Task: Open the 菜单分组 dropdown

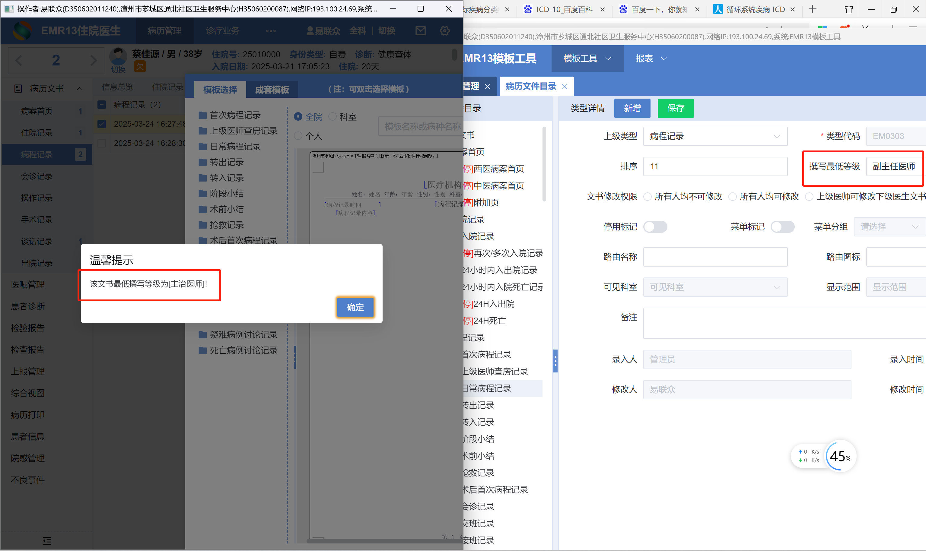Action: pyautogui.click(x=889, y=226)
